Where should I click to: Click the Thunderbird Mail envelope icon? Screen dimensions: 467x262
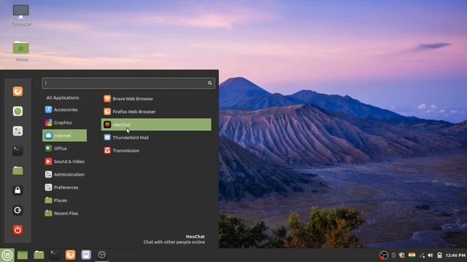pos(107,138)
